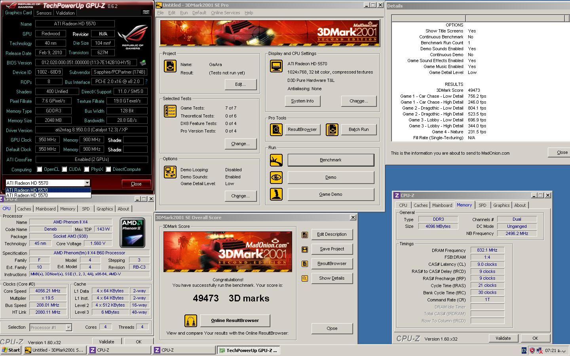Click the Save Project button
Viewport: 570px width, 356px height.
click(x=332, y=249)
